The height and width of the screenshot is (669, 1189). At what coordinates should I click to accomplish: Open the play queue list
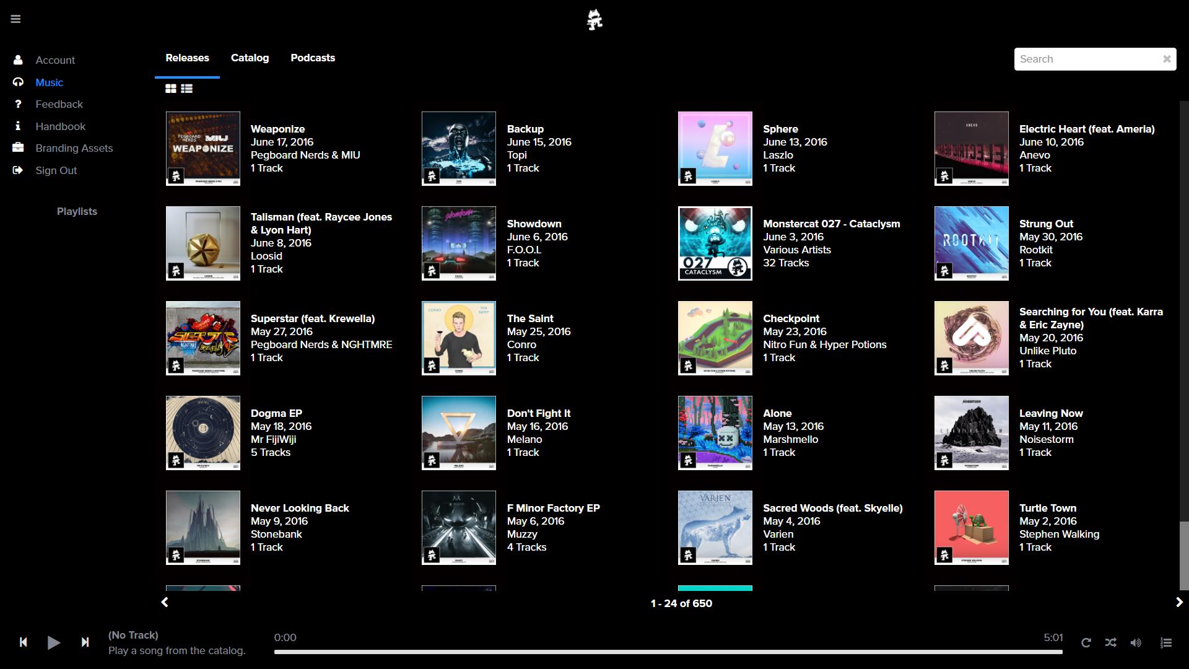[x=1166, y=643]
